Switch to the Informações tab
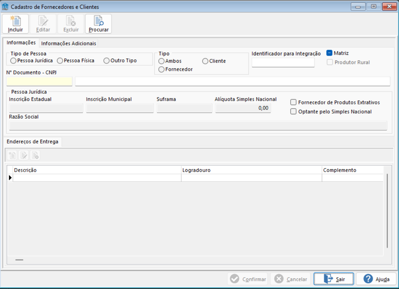 (21, 43)
